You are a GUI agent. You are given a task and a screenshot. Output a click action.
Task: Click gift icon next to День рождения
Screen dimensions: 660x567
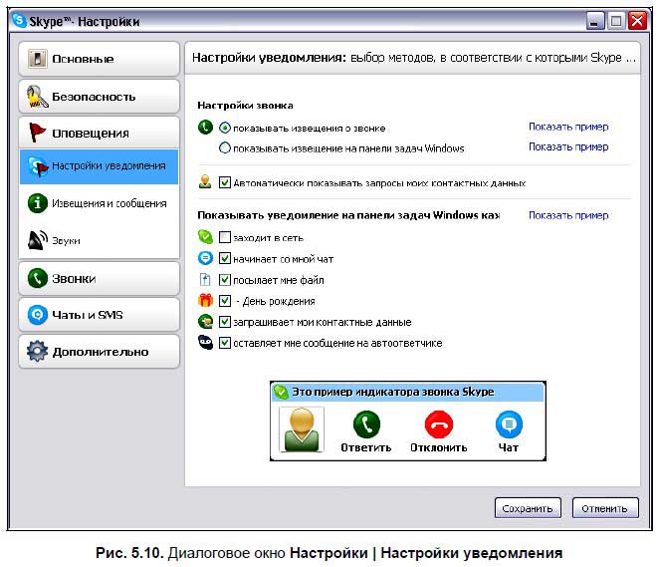coord(205,300)
